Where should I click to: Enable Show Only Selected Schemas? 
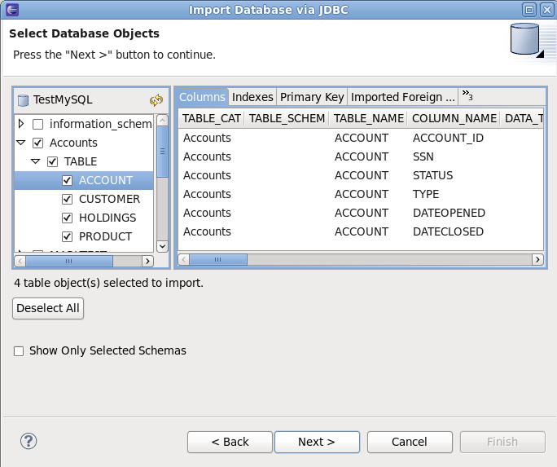19,351
